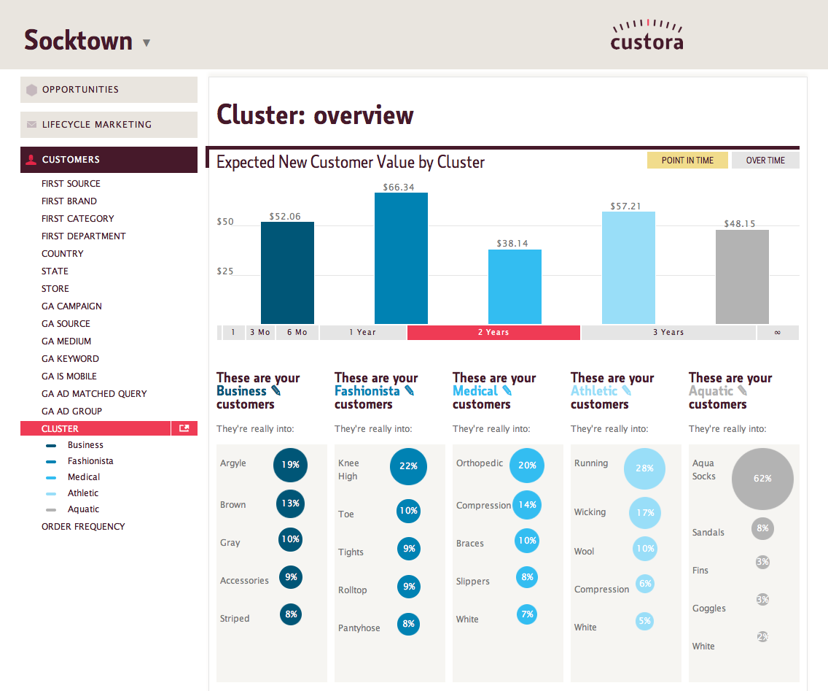This screenshot has height=691, width=828.
Task: Select the 1 month time range
Action: [x=233, y=333]
